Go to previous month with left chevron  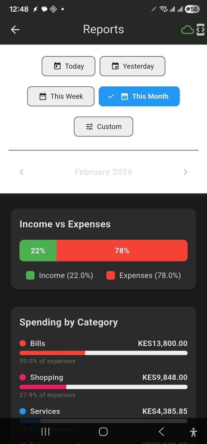click(21, 172)
